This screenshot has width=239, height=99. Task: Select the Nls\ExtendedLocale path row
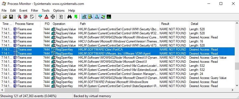click(117, 70)
